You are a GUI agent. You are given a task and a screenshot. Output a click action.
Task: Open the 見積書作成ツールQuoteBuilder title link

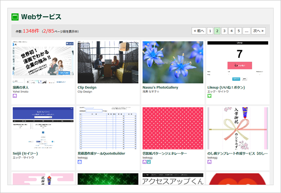[x=101, y=153]
